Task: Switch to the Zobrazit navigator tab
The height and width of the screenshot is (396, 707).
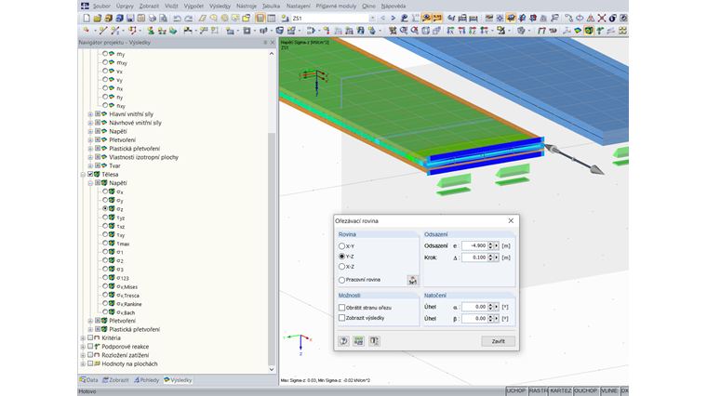Action: tap(116, 379)
